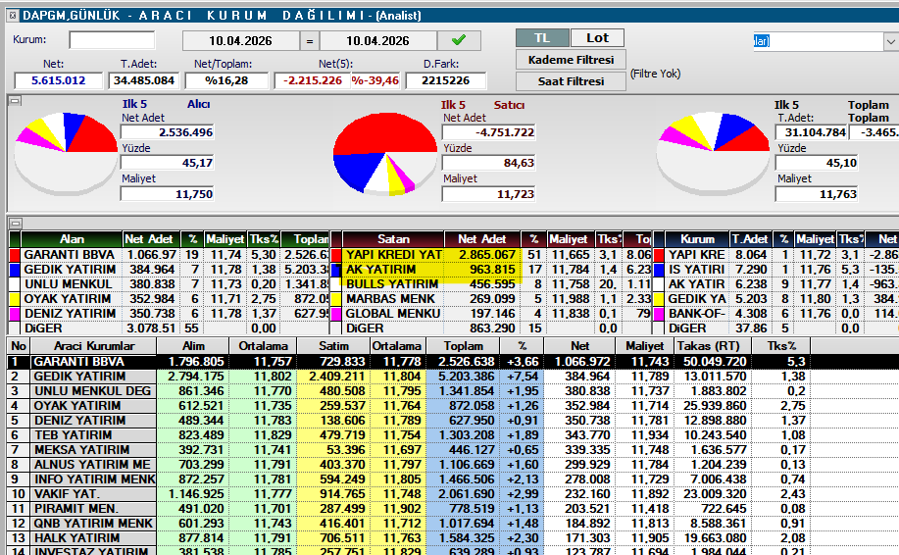Select the UNLU MENKUL DEG row

[x=453, y=391]
